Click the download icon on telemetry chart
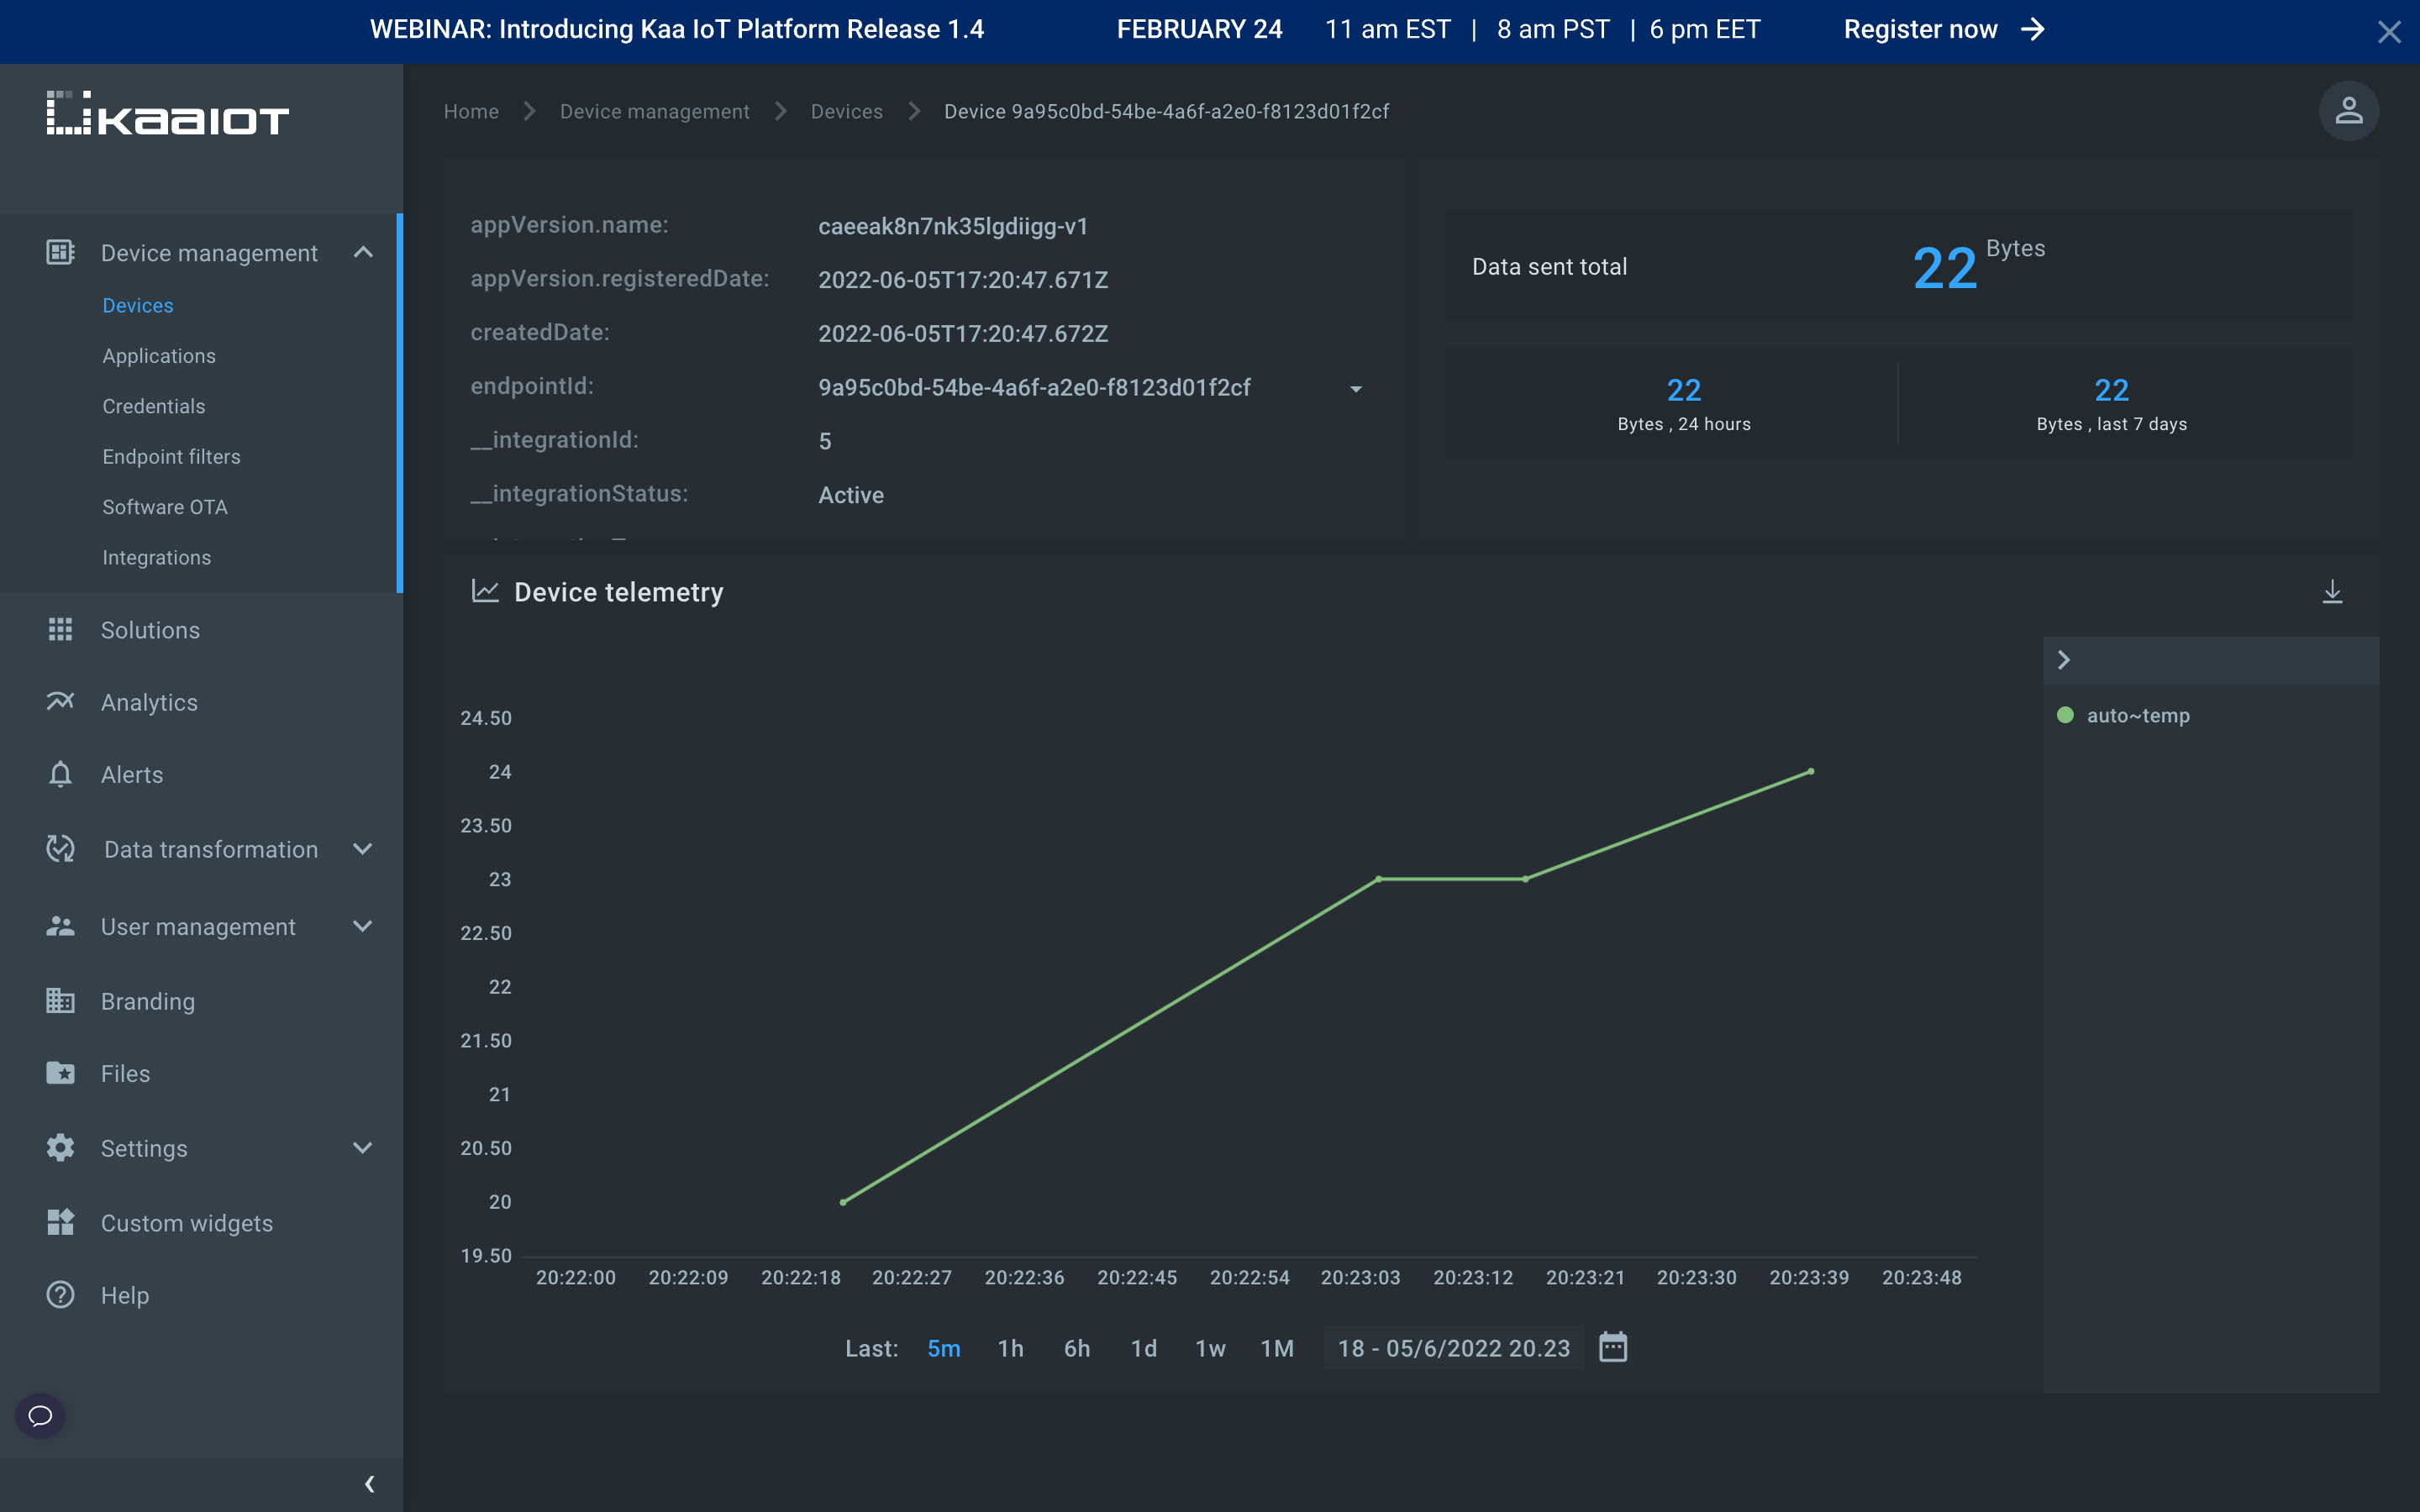Viewport: 2420px width, 1512px height. [x=2333, y=591]
